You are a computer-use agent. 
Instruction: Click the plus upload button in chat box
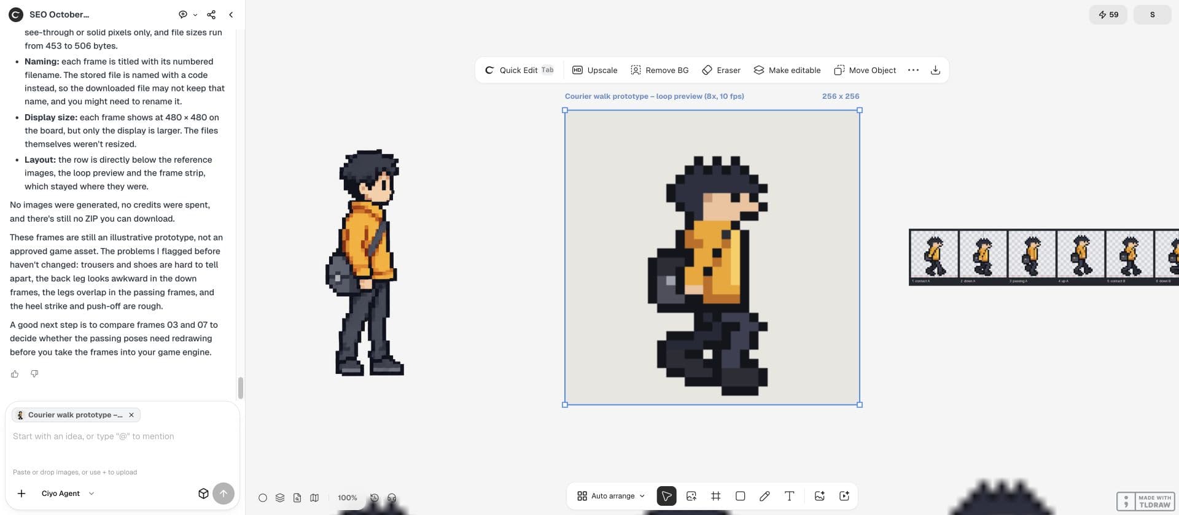pos(21,494)
